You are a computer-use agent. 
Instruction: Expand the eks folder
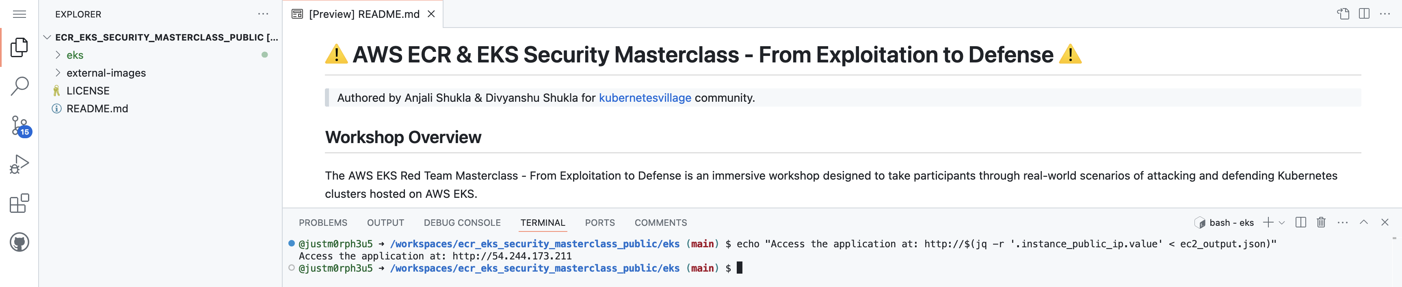(75, 55)
